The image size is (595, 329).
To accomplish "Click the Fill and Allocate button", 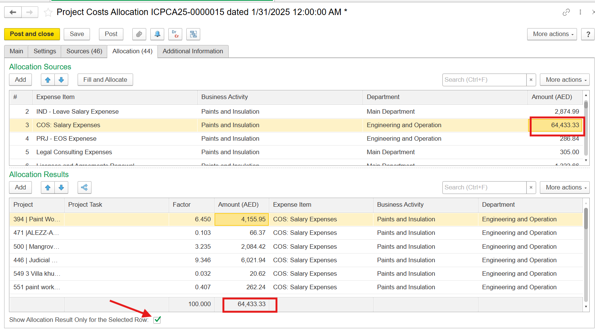I will pos(105,80).
